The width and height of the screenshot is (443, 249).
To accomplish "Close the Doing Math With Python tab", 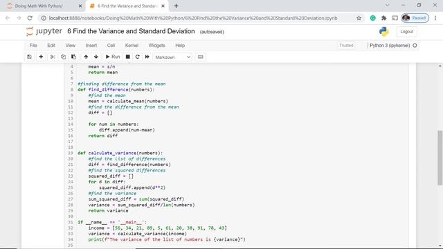I will tap(80, 6).
